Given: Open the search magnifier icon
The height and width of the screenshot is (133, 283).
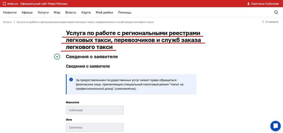Looking at the screenshot, I should tap(276, 12).
